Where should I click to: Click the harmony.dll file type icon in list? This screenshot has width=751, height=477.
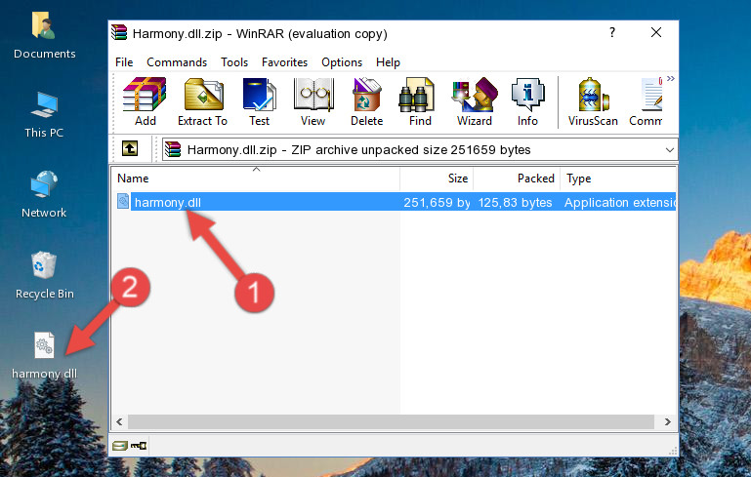[x=123, y=201]
